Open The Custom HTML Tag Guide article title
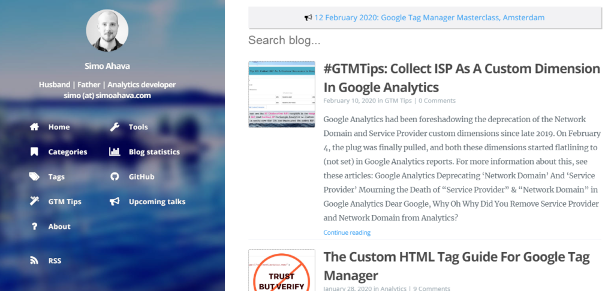 (456, 266)
